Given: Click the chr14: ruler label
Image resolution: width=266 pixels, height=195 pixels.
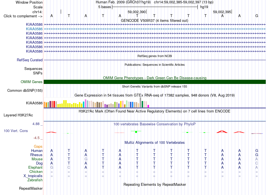Looking at the screenshot, I should click(38, 12).
